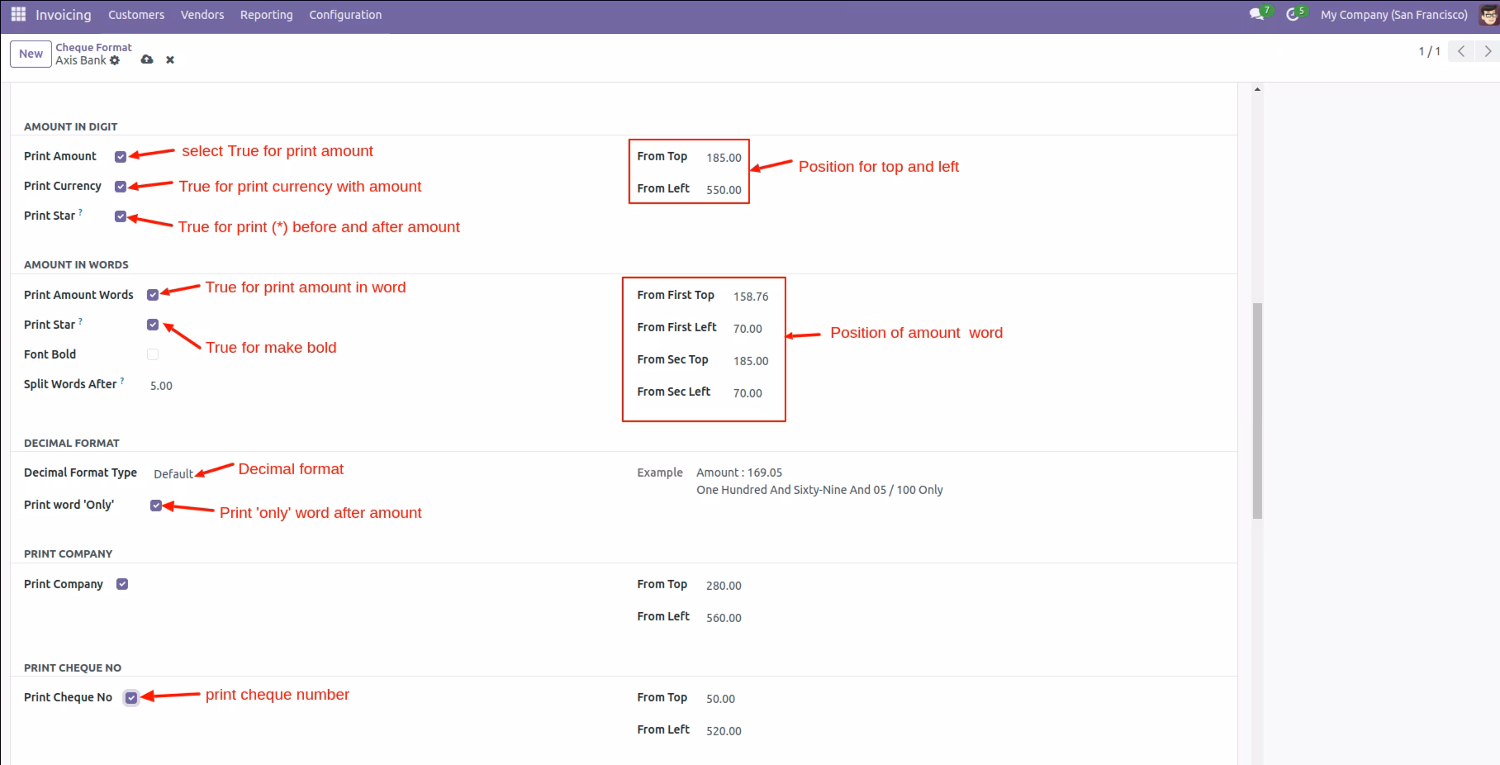Click the example amount text 'Amount : 169.05'
This screenshot has height=765, width=1500.
click(739, 473)
